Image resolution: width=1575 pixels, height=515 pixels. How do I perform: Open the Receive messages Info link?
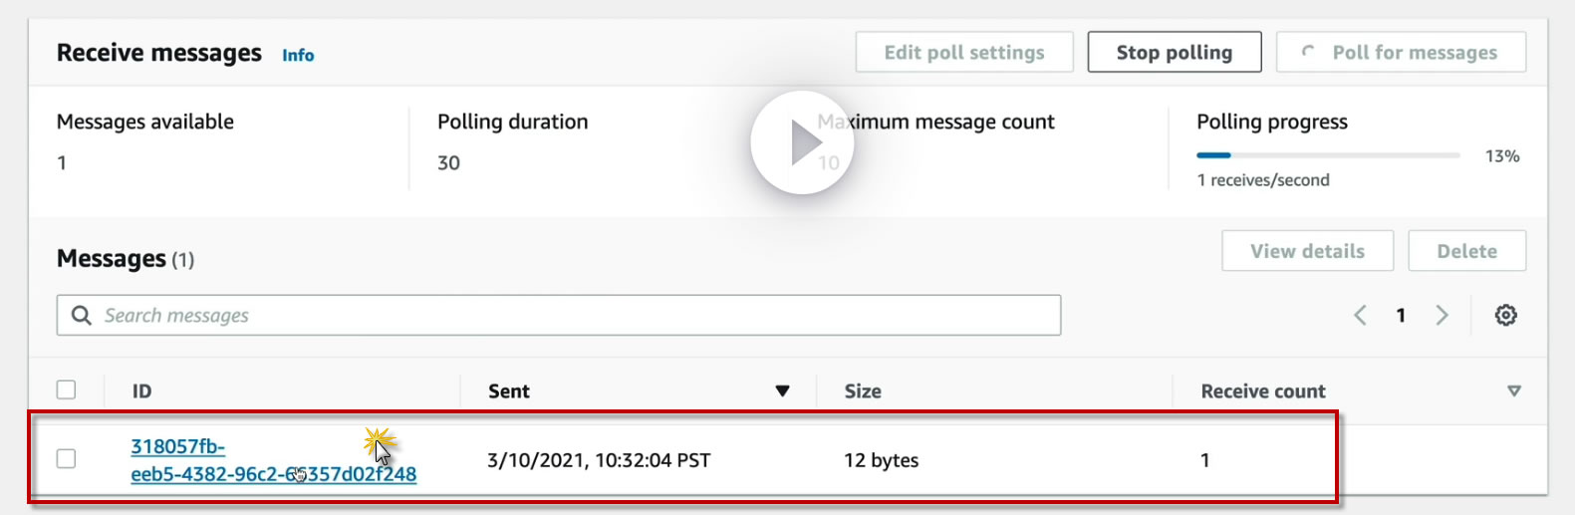coord(298,56)
